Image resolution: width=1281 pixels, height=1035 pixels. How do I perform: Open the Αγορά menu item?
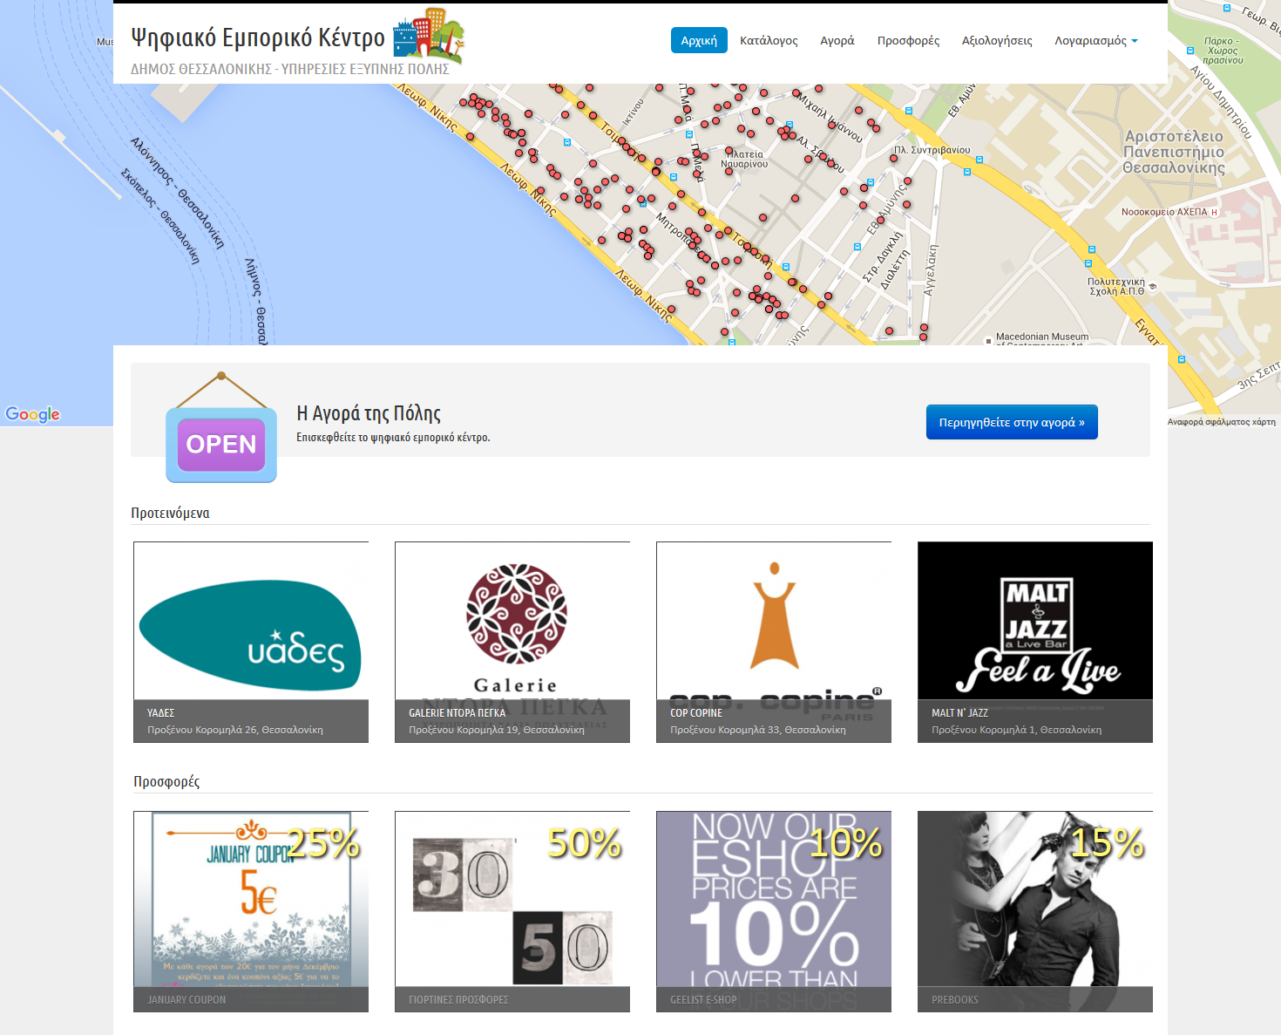pos(837,40)
